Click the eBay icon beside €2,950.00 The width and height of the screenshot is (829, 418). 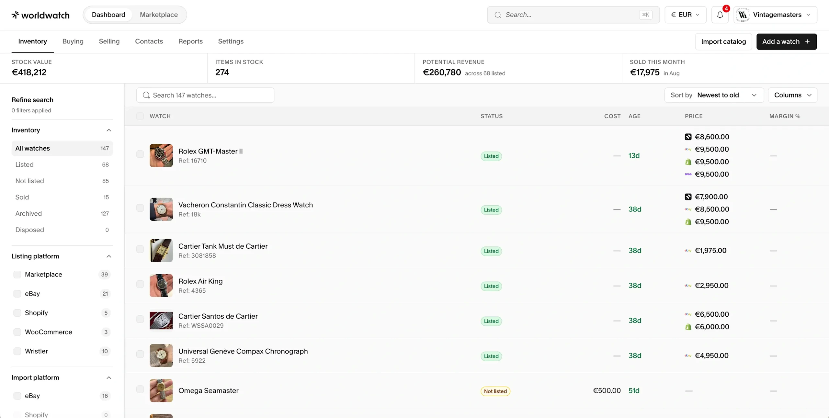688,286
